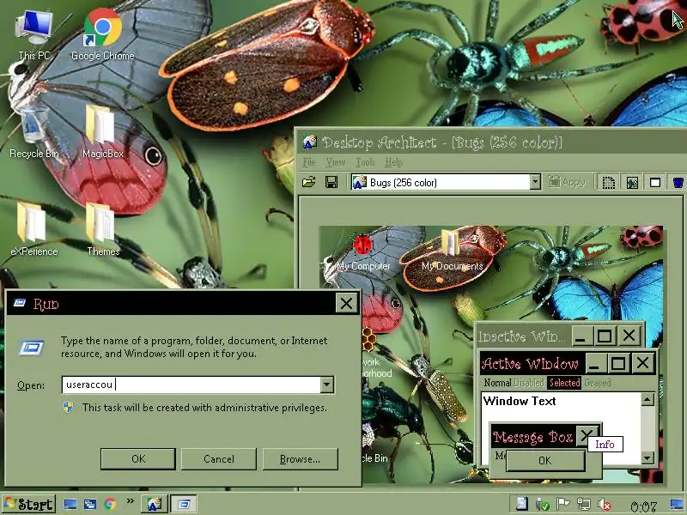Click the Apply button in Desktop Architect
The image size is (687, 515).
[x=567, y=182]
